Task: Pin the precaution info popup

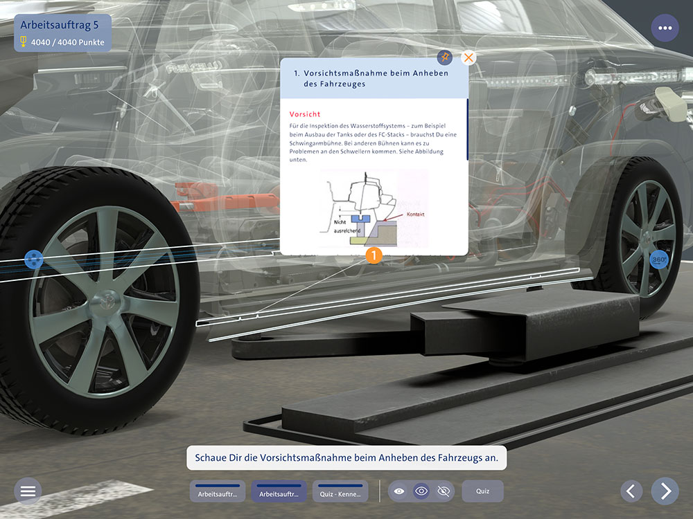Action: tap(445, 57)
